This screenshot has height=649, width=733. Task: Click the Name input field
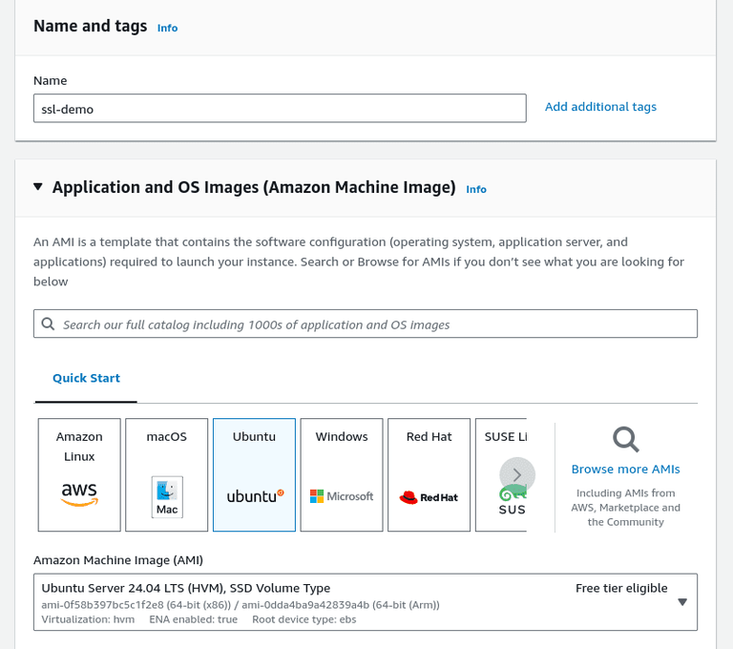(280, 109)
